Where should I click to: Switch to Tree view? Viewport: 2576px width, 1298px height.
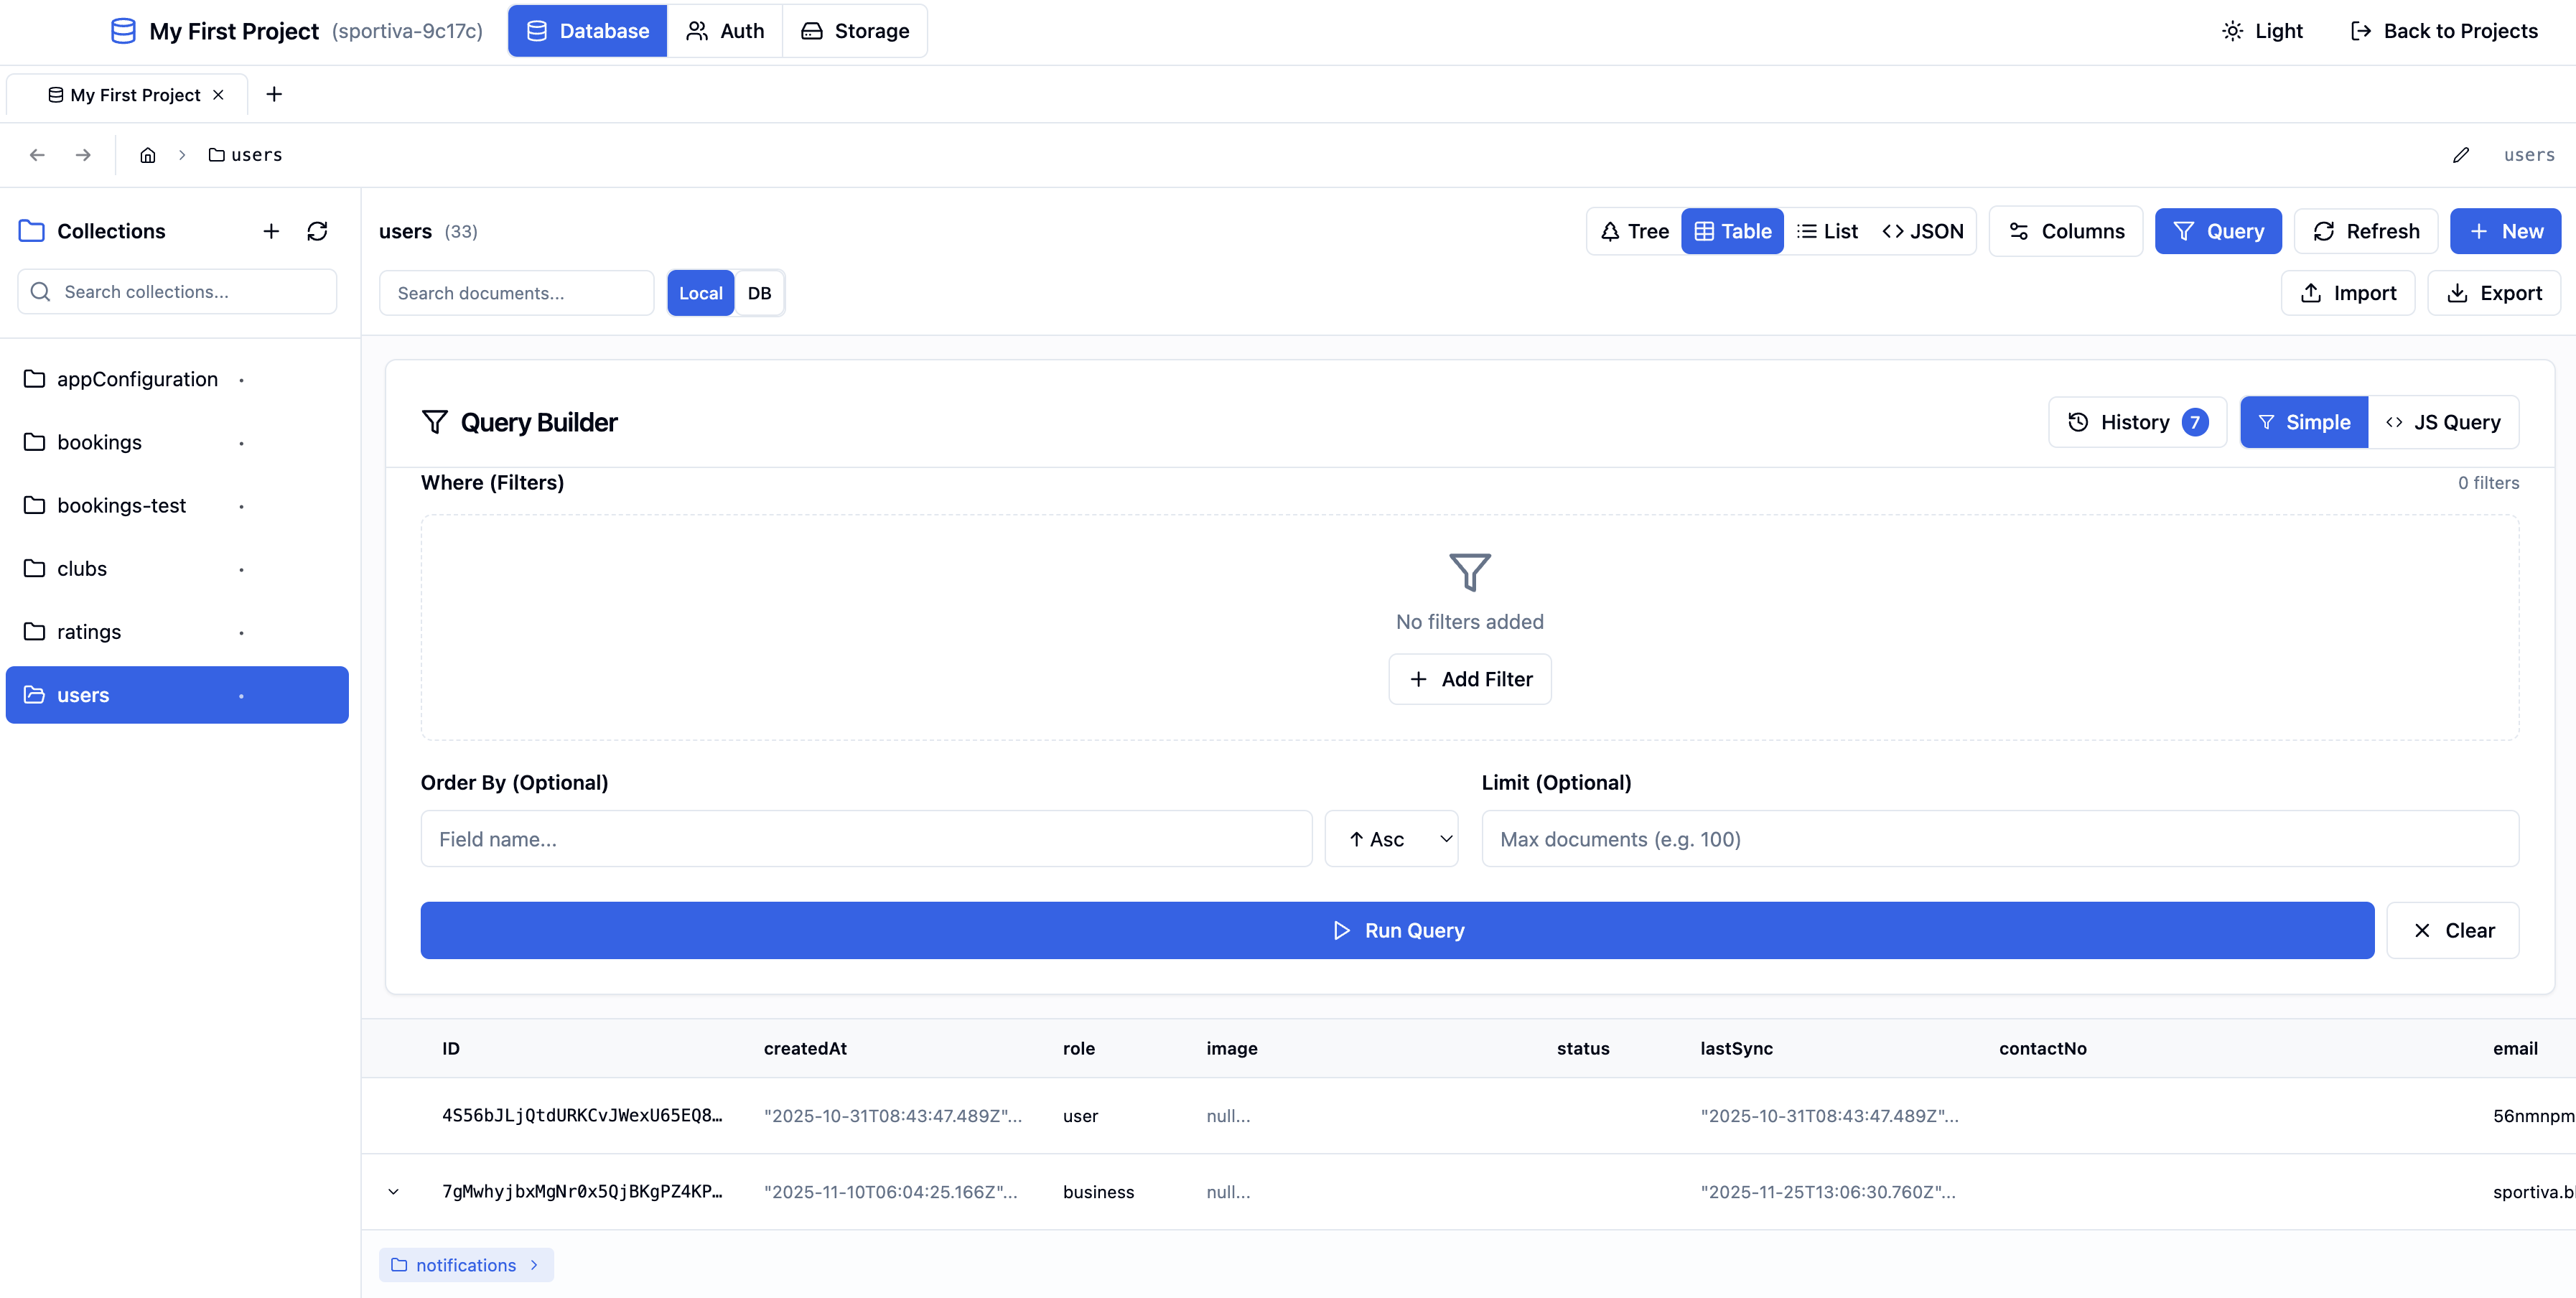1633,231
